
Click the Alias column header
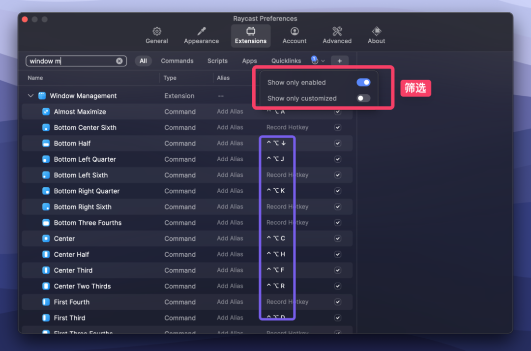click(x=223, y=78)
